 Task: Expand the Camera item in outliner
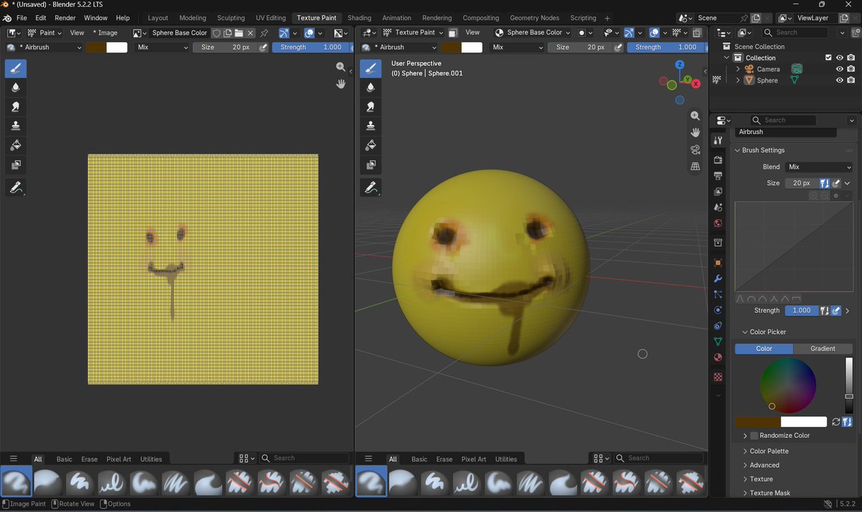pos(738,69)
